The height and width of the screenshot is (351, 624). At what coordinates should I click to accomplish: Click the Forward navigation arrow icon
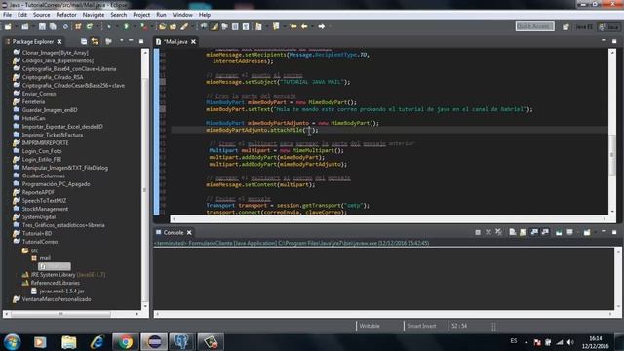321,26
